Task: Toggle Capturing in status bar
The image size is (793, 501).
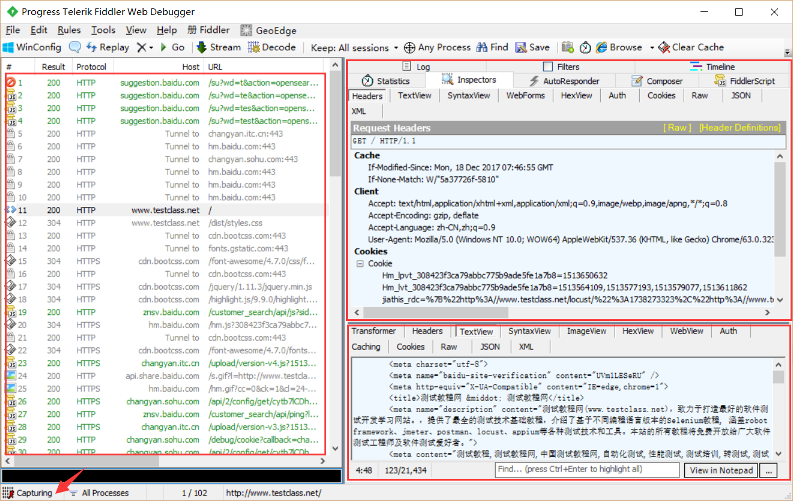Action: [x=28, y=493]
